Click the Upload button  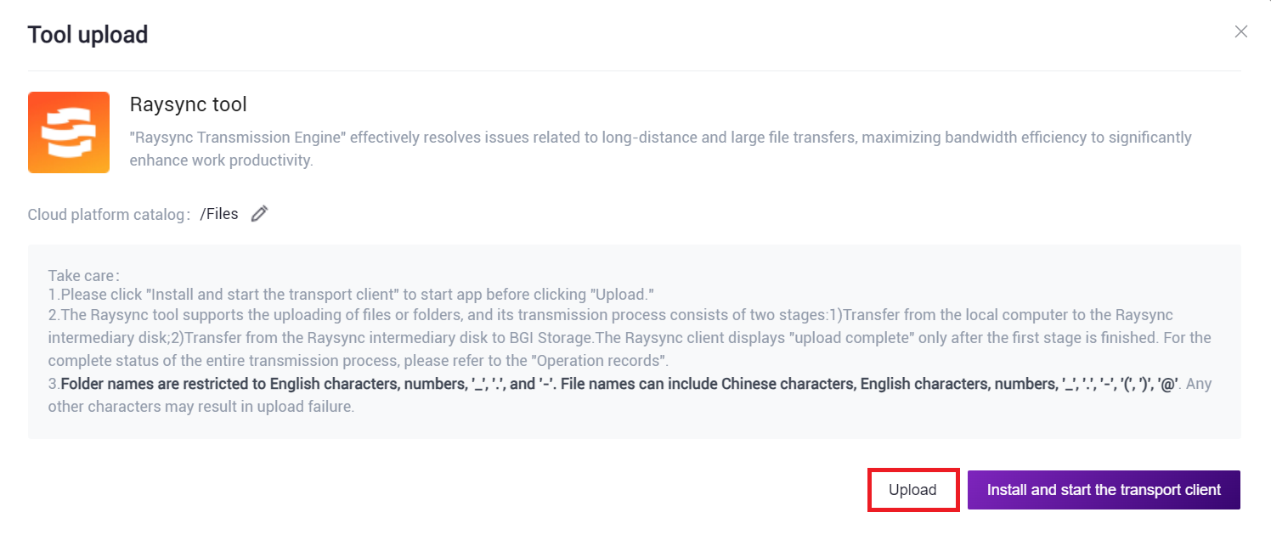(x=912, y=490)
